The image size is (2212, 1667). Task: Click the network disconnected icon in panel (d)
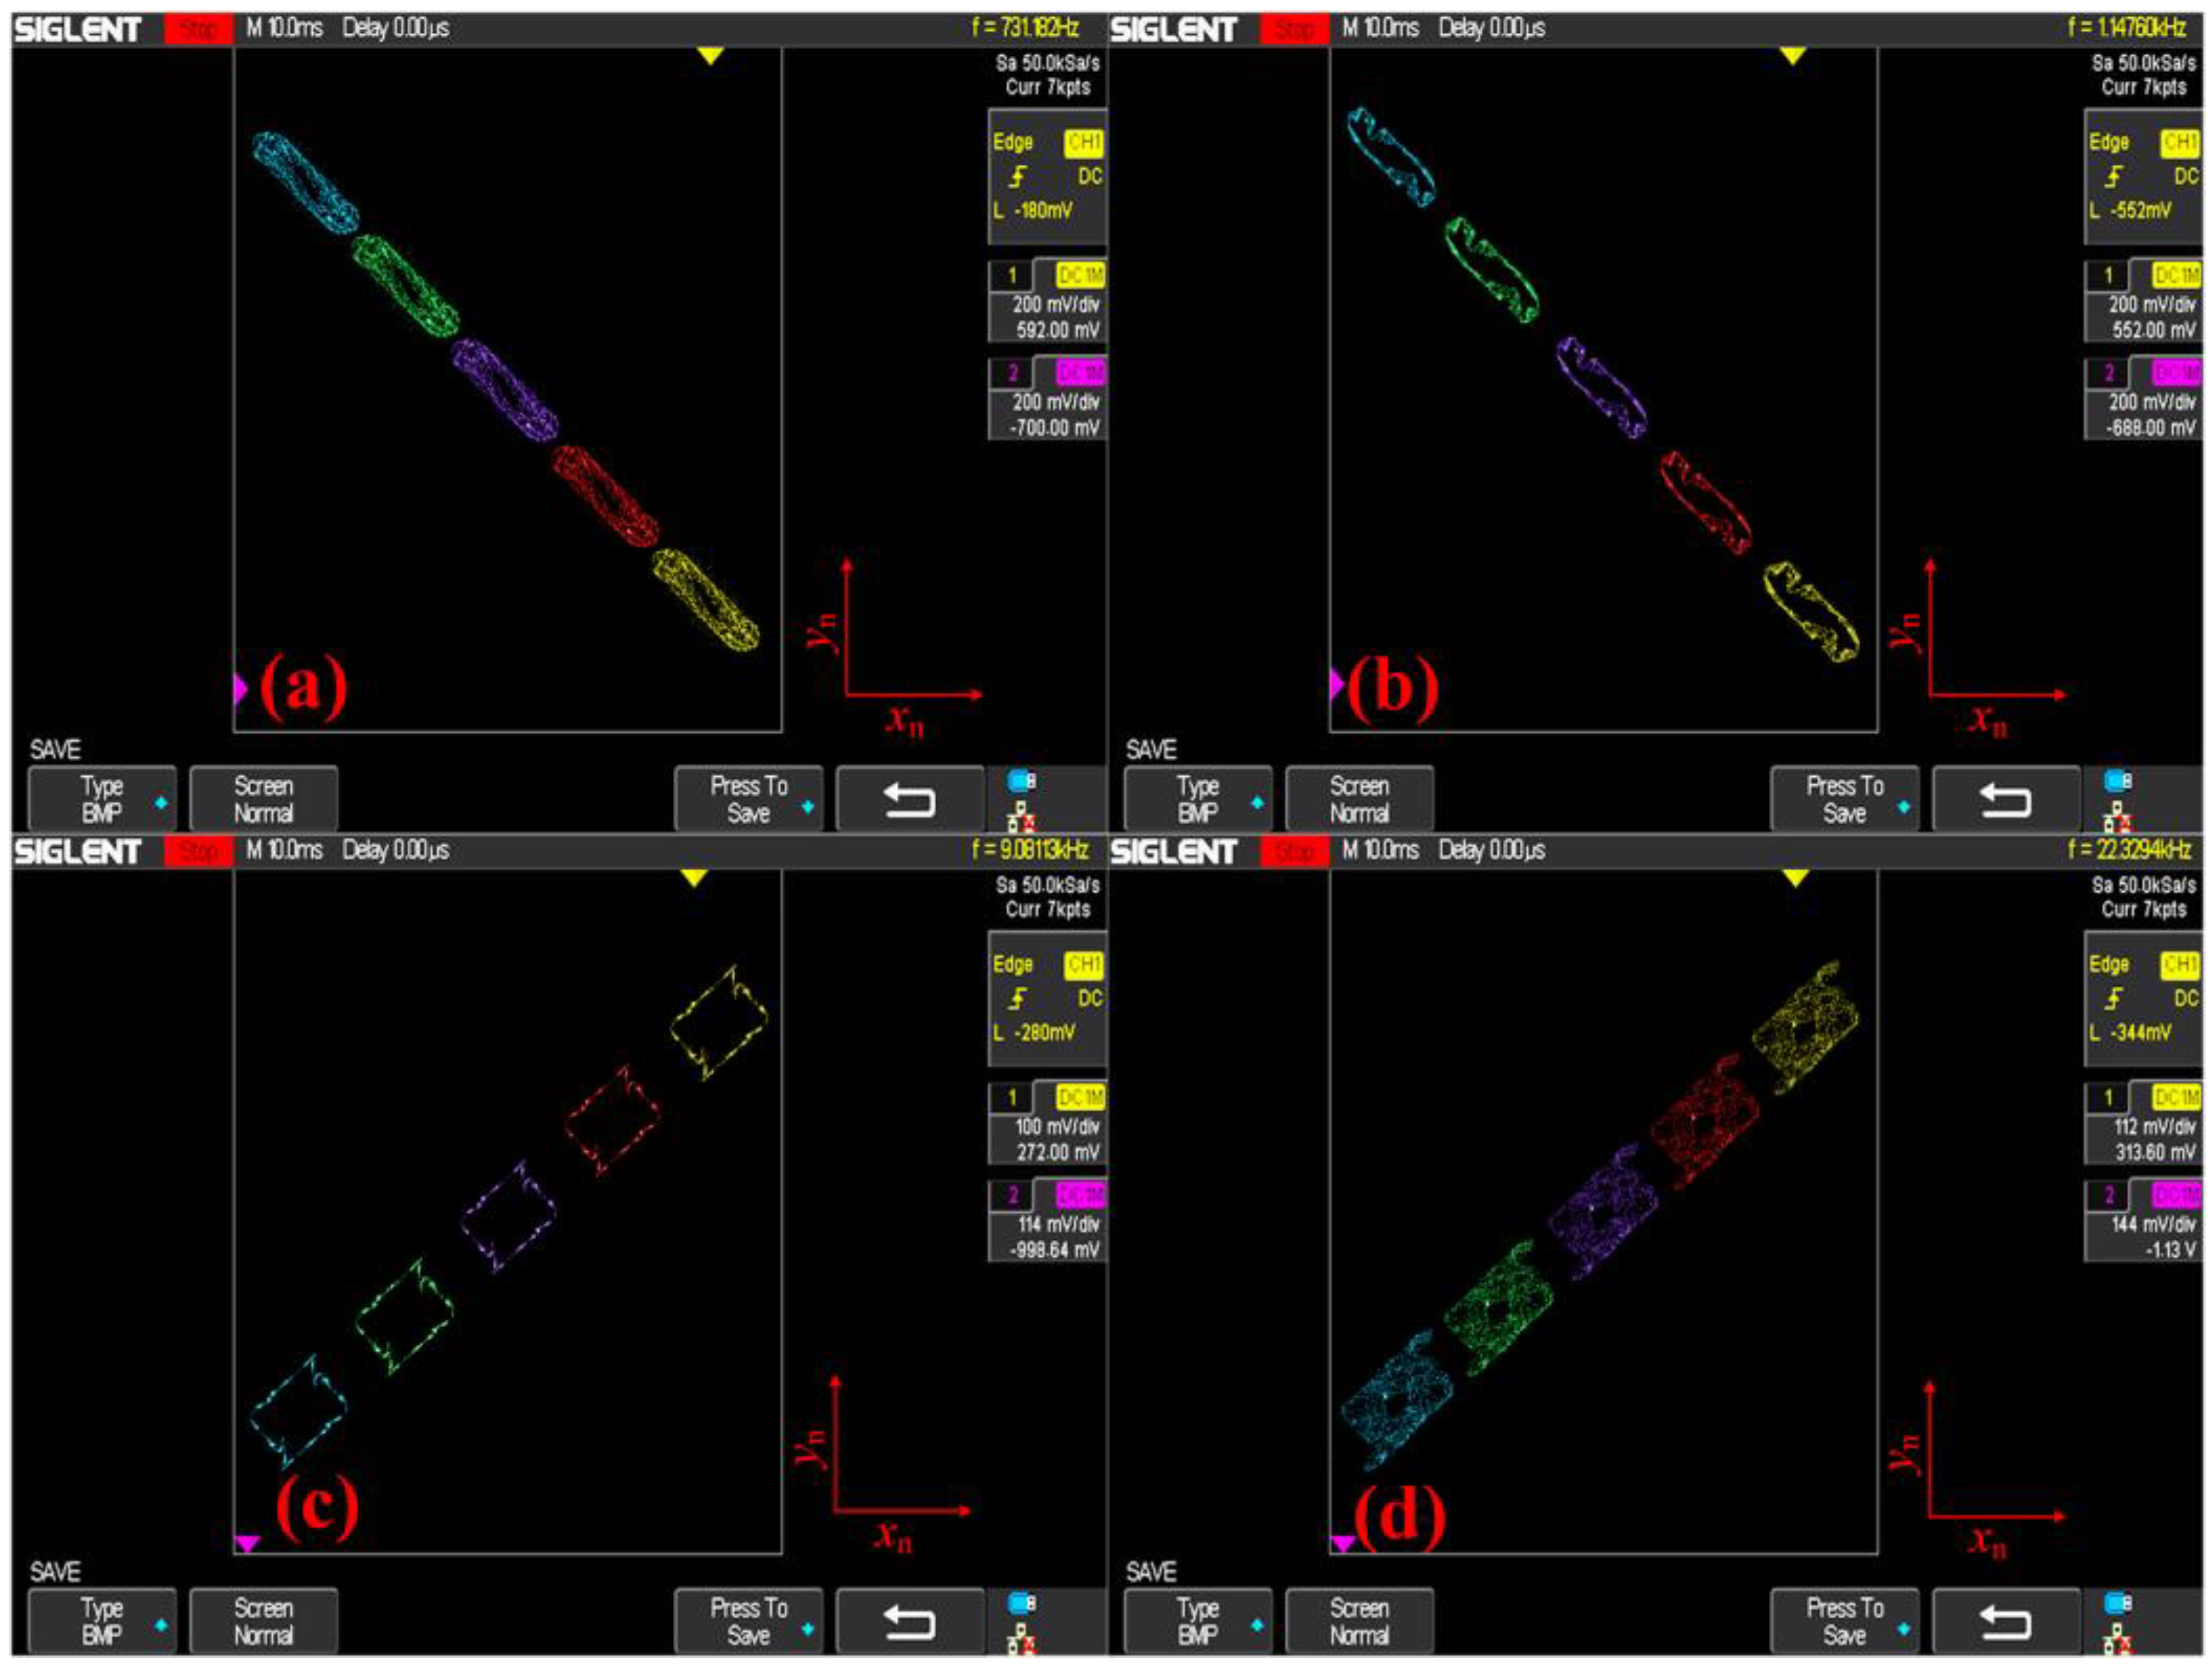click(2117, 1638)
